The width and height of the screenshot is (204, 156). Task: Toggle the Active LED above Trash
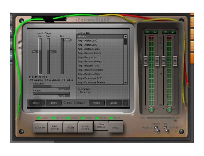point(68,118)
